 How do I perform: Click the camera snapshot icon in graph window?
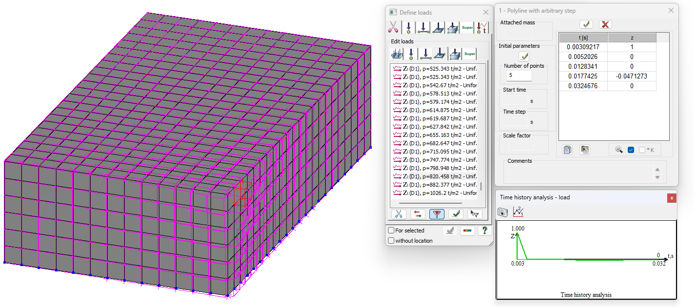coord(503,212)
